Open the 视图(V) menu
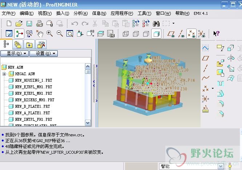242x170 pixels. [45, 13]
